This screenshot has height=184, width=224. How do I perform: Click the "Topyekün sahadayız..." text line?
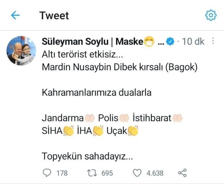87,156
